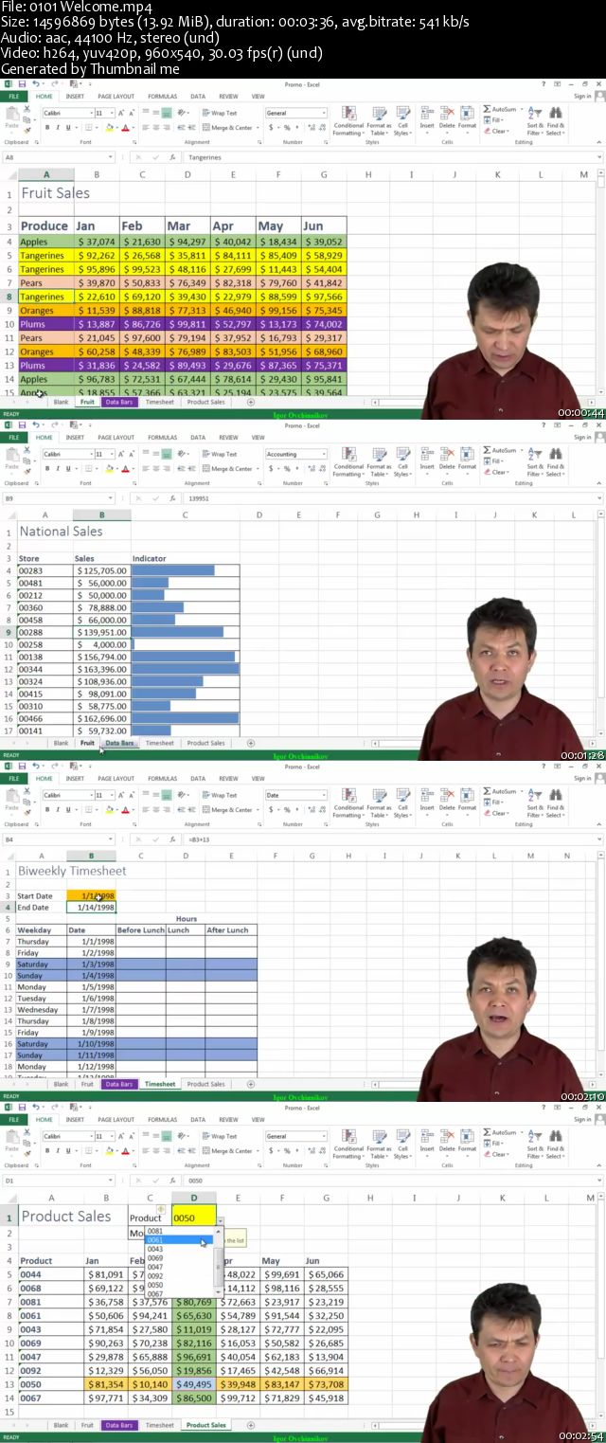Toggle Underline in the Fruit Sales frame ribbon
Image resolution: width=606 pixels, height=1443 pixels.
click(68, 128)
